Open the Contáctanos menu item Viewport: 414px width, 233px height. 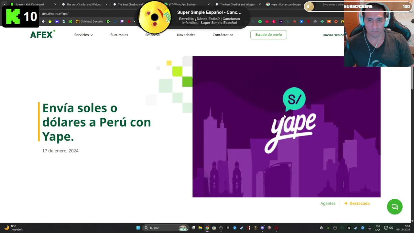point(223,35)
